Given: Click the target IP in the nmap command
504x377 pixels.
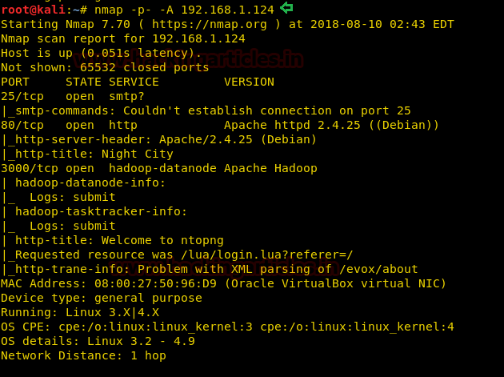Looking at the screenshot, I should (231, 9).
